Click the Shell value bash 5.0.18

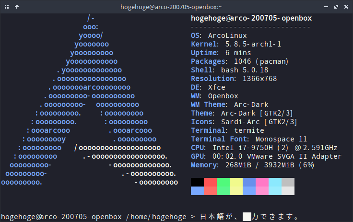pyautogui.click(x=245, y=70)
